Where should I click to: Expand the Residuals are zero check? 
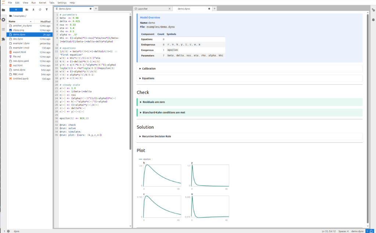pyautogui.click(x=249, y=102)
